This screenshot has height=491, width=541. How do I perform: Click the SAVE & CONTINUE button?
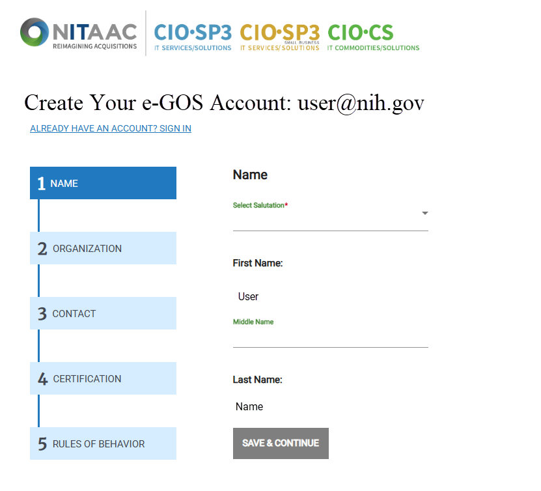tap(281, 443)
